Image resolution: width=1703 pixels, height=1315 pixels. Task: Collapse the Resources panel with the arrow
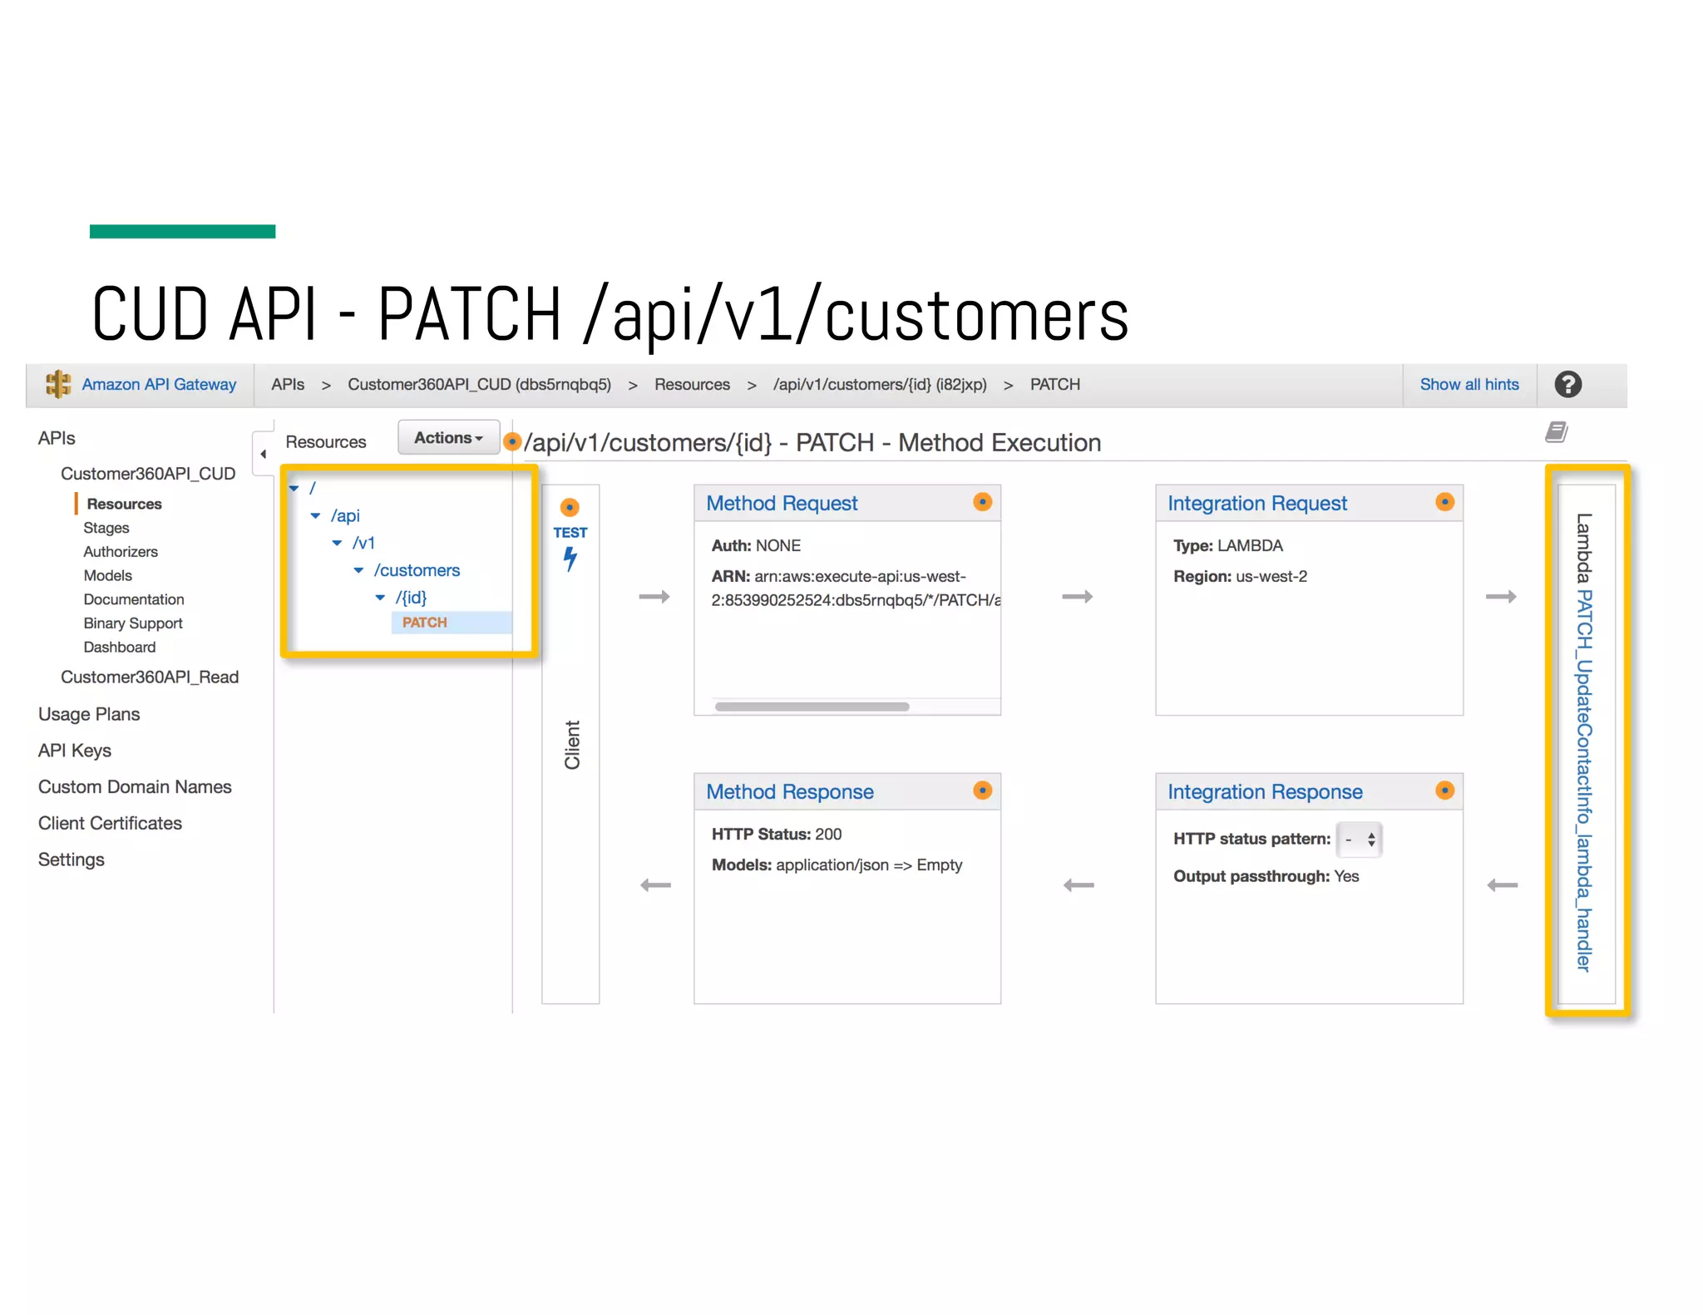click(x=264, y=454)
